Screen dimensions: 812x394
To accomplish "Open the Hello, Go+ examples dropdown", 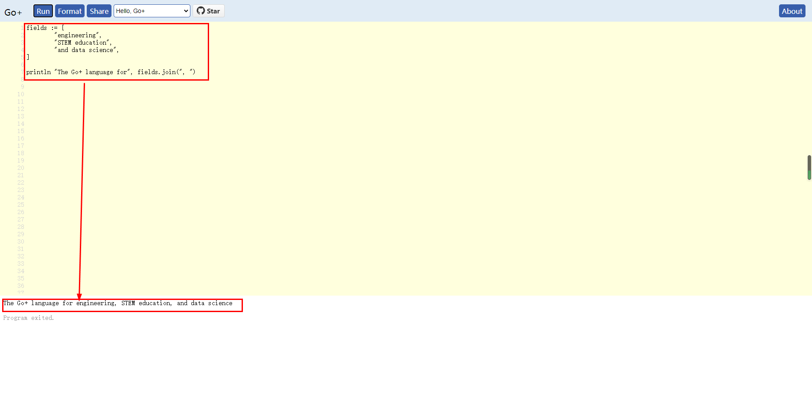I will 152,11.
